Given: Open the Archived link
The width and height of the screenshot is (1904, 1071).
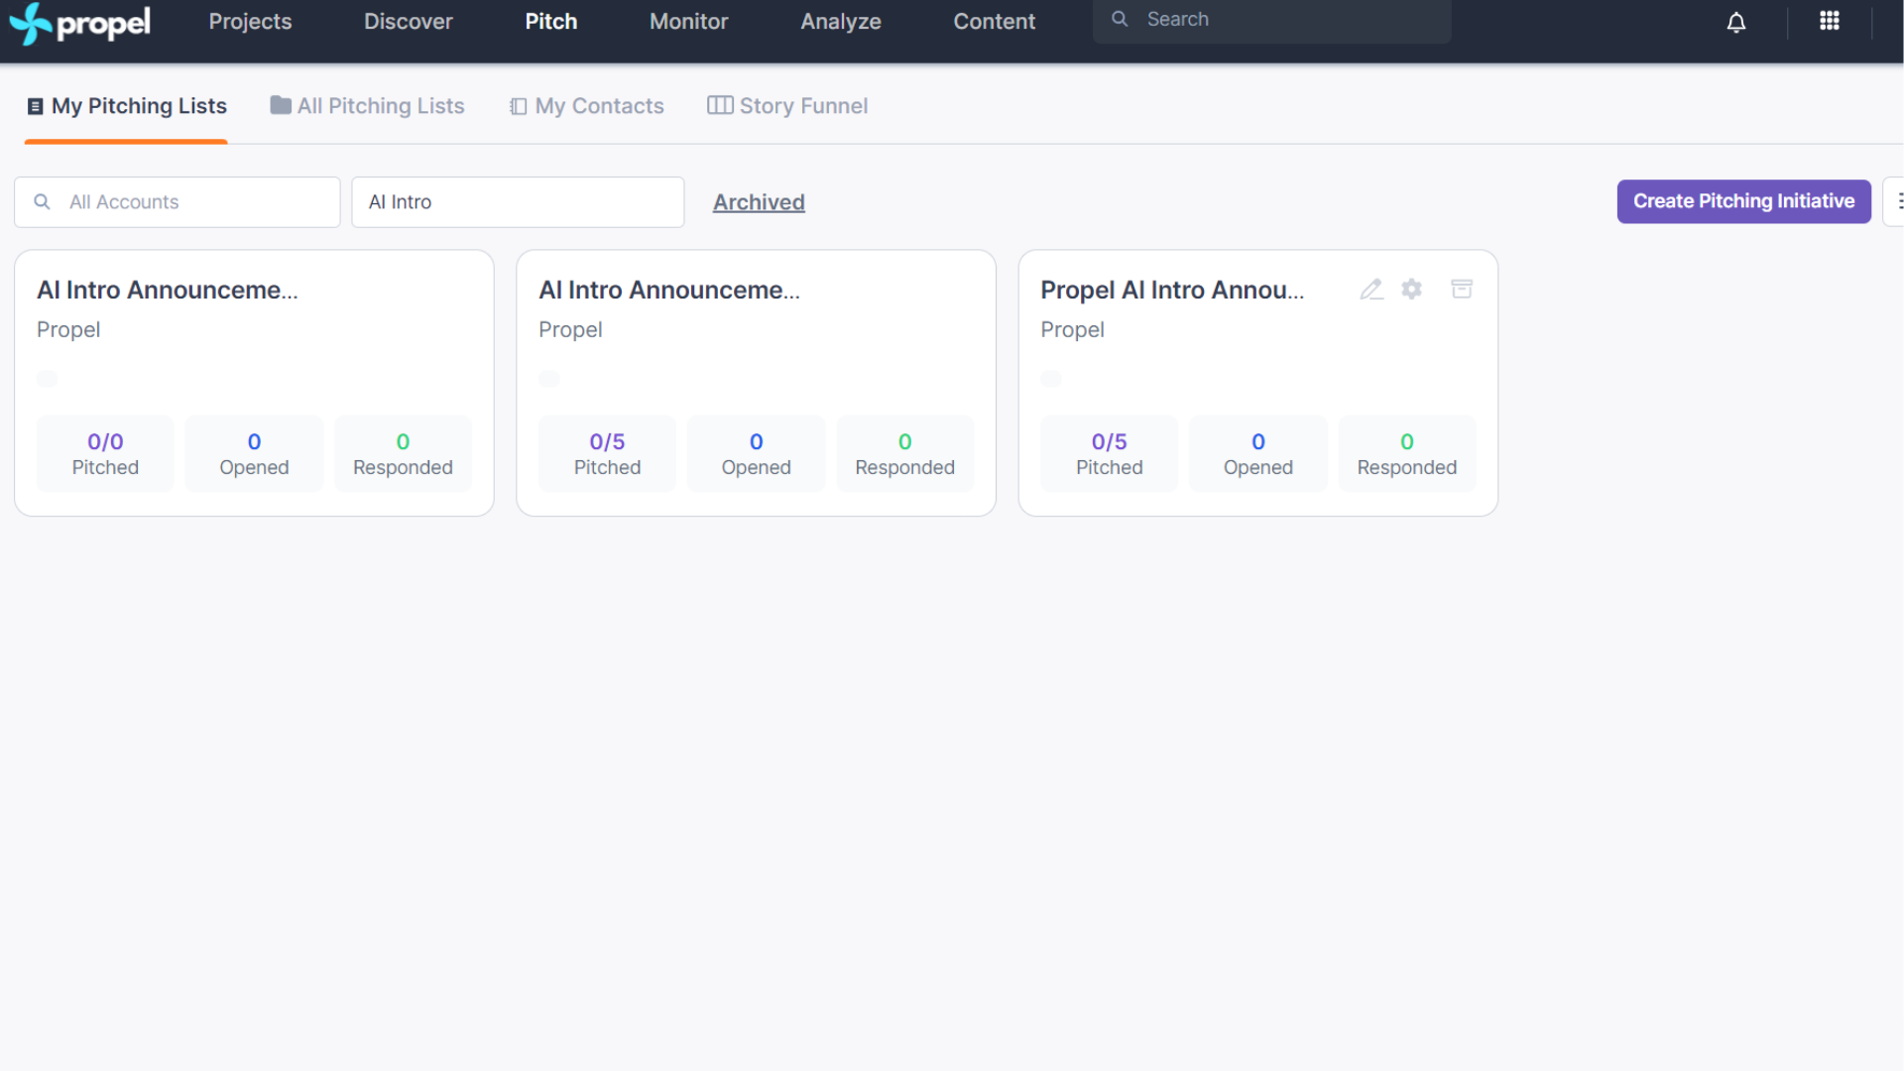Looking at the screenshot, I should 759,202.
